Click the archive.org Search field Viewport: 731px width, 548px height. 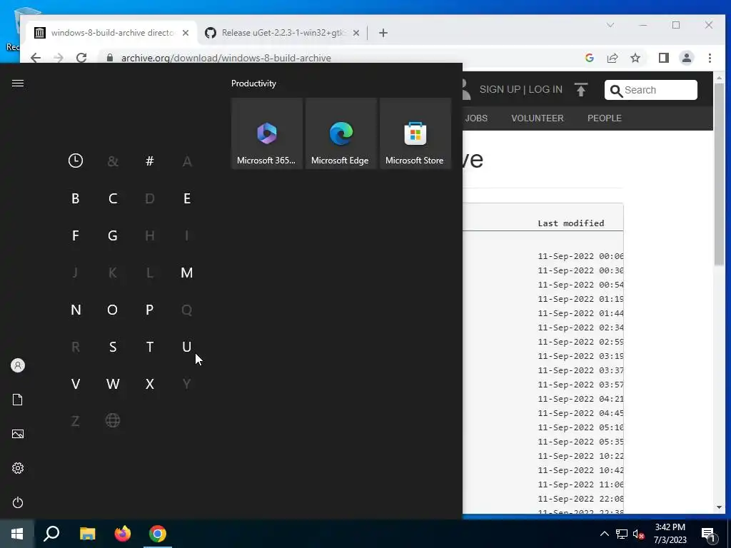651,90
